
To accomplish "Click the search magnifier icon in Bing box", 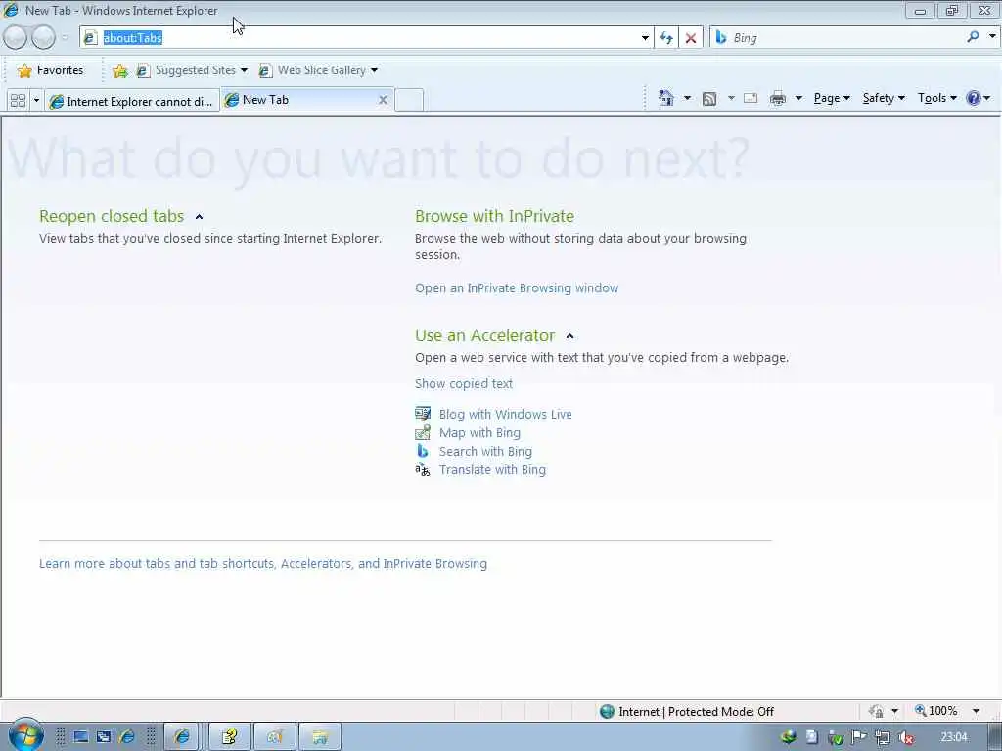I will click(x=973, y=37).
